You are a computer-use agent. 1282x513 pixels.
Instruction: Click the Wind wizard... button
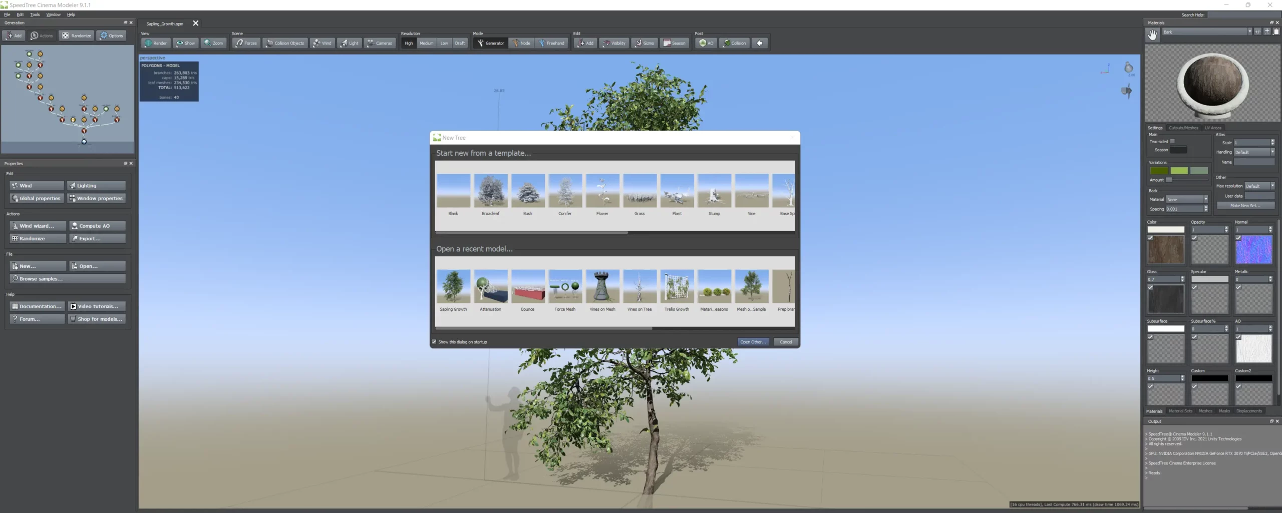(38, 226)
